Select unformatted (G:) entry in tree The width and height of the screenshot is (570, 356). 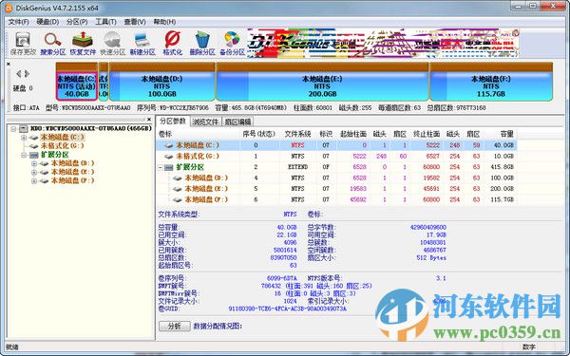click(62, 146)
